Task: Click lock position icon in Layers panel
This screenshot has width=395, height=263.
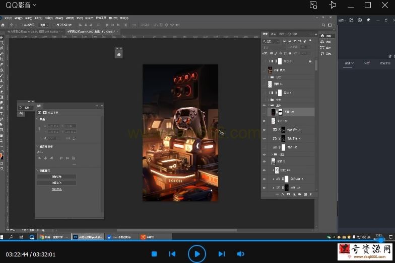Action: 280,53
